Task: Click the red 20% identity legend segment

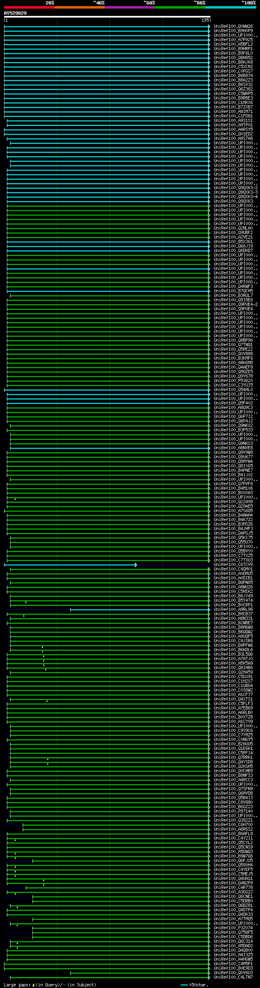Action: point(29,7)
